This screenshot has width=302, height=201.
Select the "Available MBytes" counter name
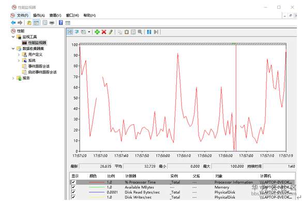[x=139, y=187]
